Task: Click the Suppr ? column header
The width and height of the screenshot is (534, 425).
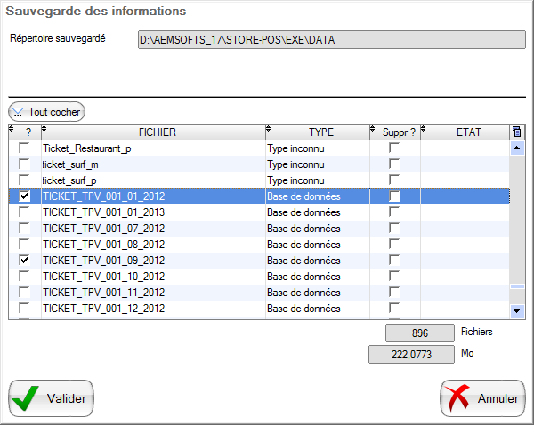Action: point(398,132)
